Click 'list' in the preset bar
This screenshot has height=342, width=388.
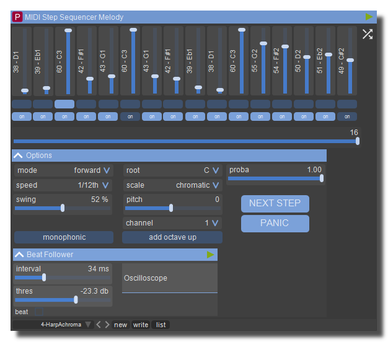[161, 325]
